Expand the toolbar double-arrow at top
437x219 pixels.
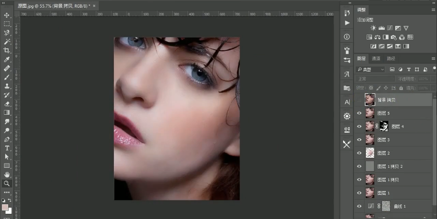pos(4,3)
